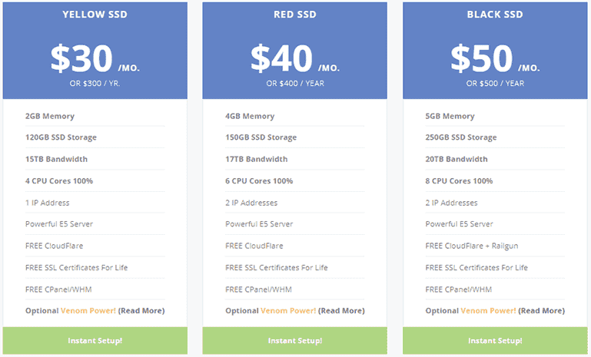This screenshot has height=357, width=591.
Task: Click Instant Setup under Yellow SSD plan
Action: (95, 340)
